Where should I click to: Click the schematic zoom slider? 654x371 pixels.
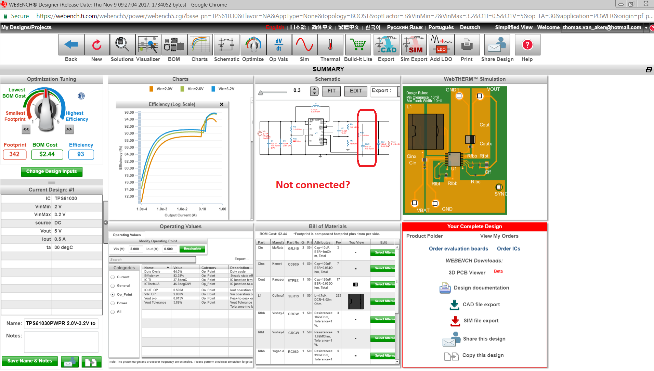click(x=273, y=92)
